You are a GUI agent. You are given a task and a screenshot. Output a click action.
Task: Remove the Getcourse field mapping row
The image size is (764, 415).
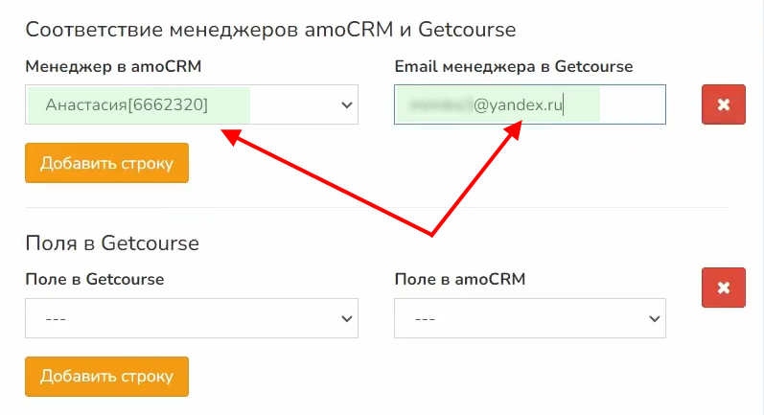(724, 287)
